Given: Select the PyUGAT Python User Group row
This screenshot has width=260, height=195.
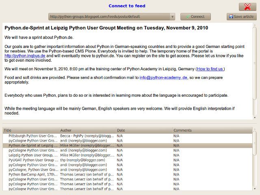Looking at the screenshot, I should pyautogui.click(x=127, y=160).
